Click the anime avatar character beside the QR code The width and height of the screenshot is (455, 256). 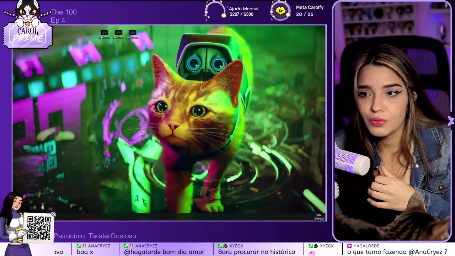pyautogui.click(x=13, y=223)
